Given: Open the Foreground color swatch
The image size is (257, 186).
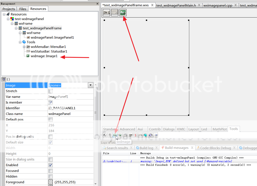Looking at the screenshot, I should [51, 182].
